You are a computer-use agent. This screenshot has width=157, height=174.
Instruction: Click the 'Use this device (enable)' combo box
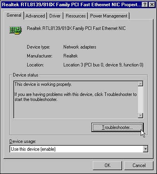[79, 149]
